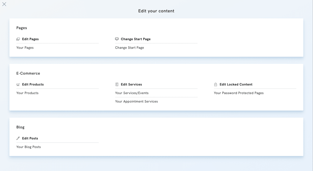Viewport: 313px width, 171px height.
Task: Go to Your Pages
Action: pos(25,48)
